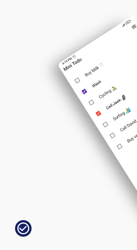Open the hamburger menu icon
Image resolution: width=137 pixels, height=250 pixels.
134,27
